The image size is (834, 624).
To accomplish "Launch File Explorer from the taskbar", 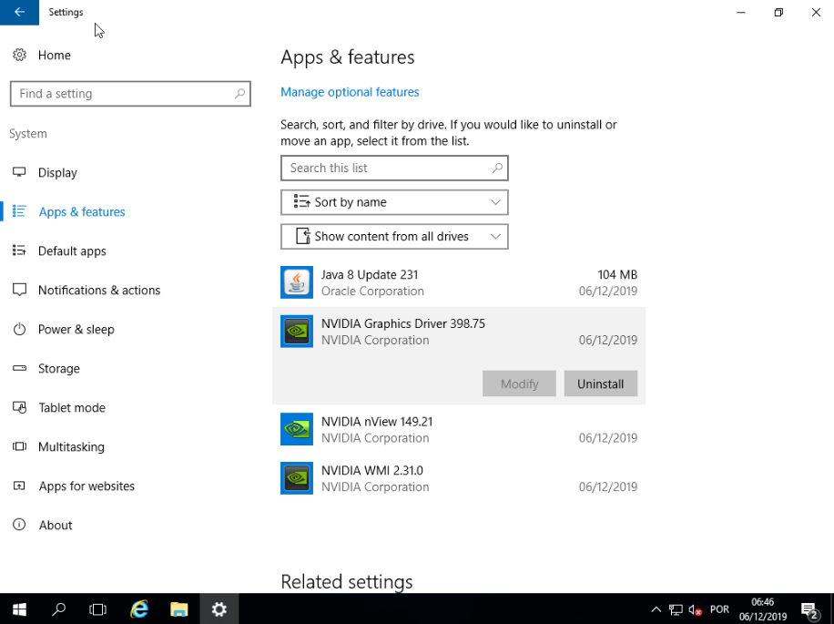I will tap(179, 609).
